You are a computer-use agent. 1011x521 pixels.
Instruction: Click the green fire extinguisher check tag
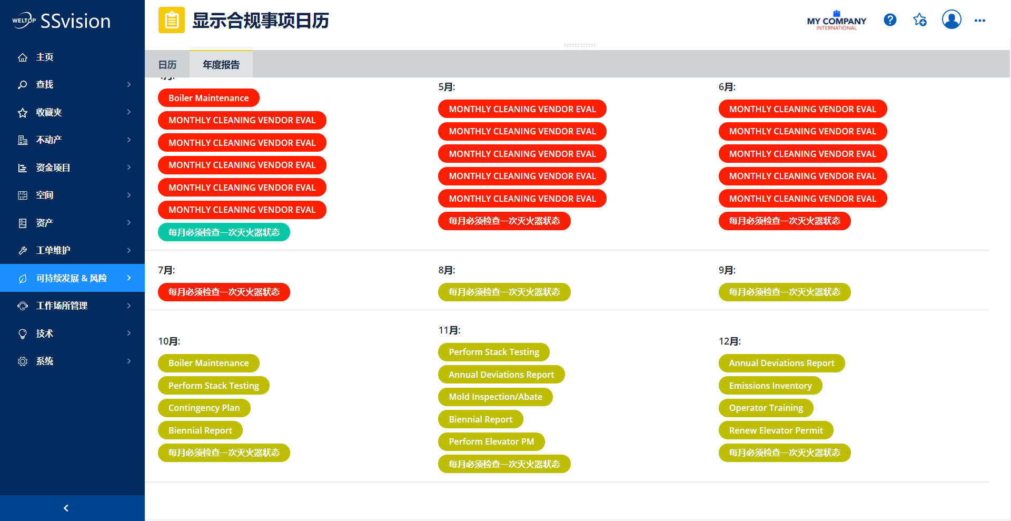coord(224,232)
